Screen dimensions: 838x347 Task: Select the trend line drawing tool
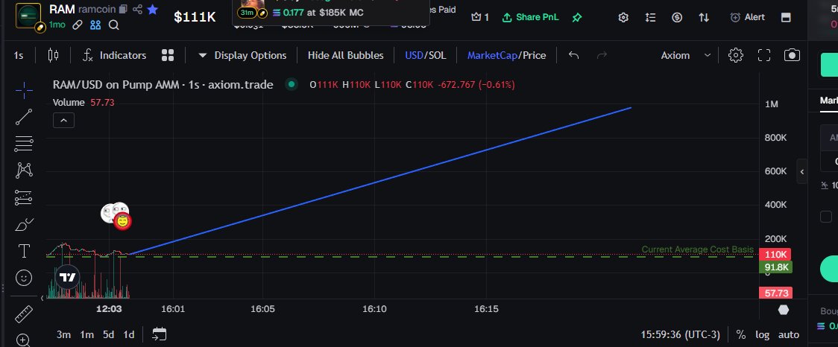coord(24,117)
